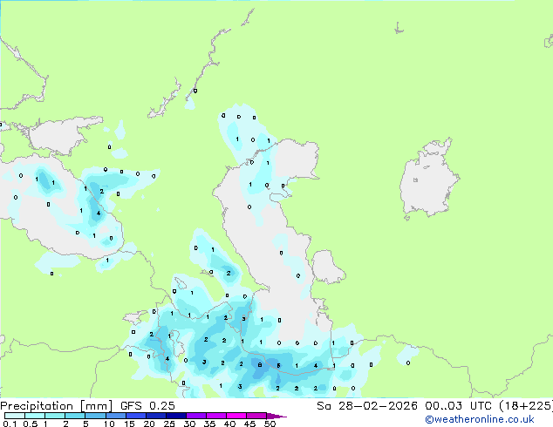Image resolution: width=553 pixels, height=427 pixels.
Task: Click the 20–25 mm dark blue legend swatch
Action: (x=155, y=416)
